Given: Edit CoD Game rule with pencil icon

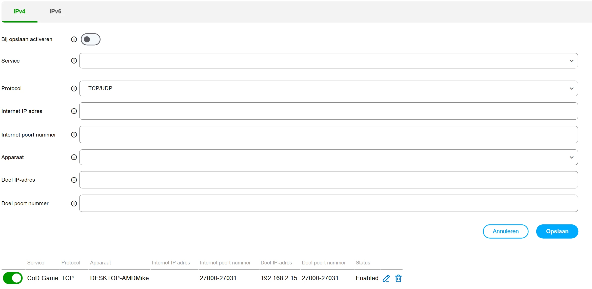Looking at the screenshot, I should (x=386, y=278).
